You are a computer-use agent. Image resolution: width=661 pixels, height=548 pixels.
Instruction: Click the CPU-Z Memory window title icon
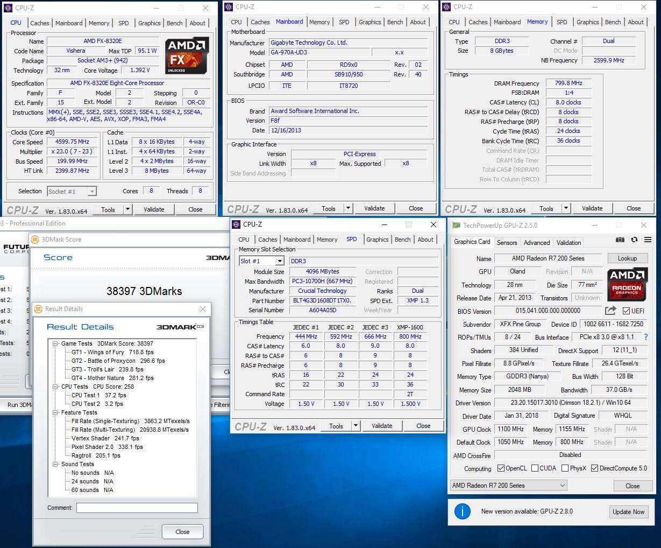coord(446,7)
